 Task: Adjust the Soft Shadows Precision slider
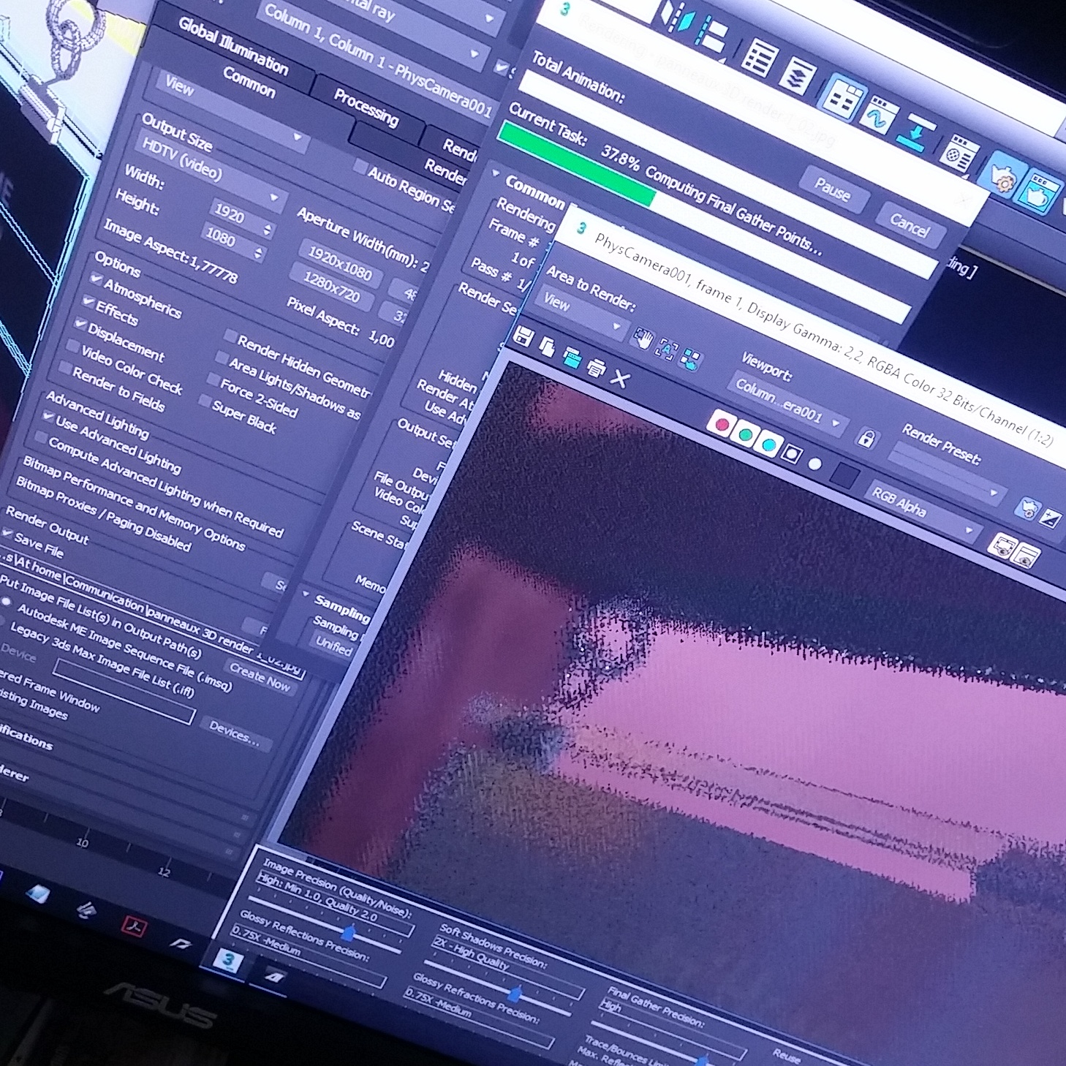click(x=515, y=993)
